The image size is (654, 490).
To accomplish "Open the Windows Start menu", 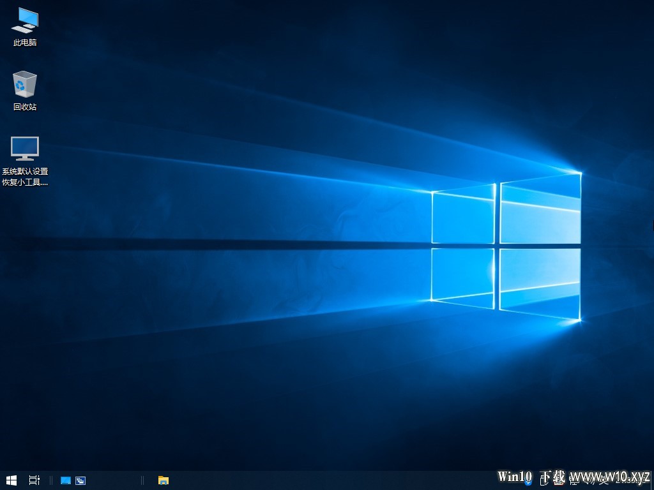I will (11, 480).
